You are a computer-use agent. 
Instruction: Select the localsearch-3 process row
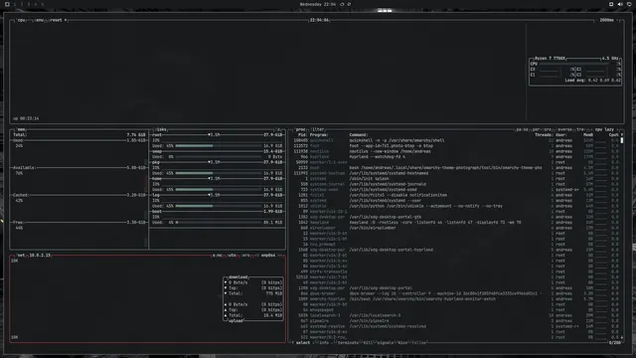point(456,315)
